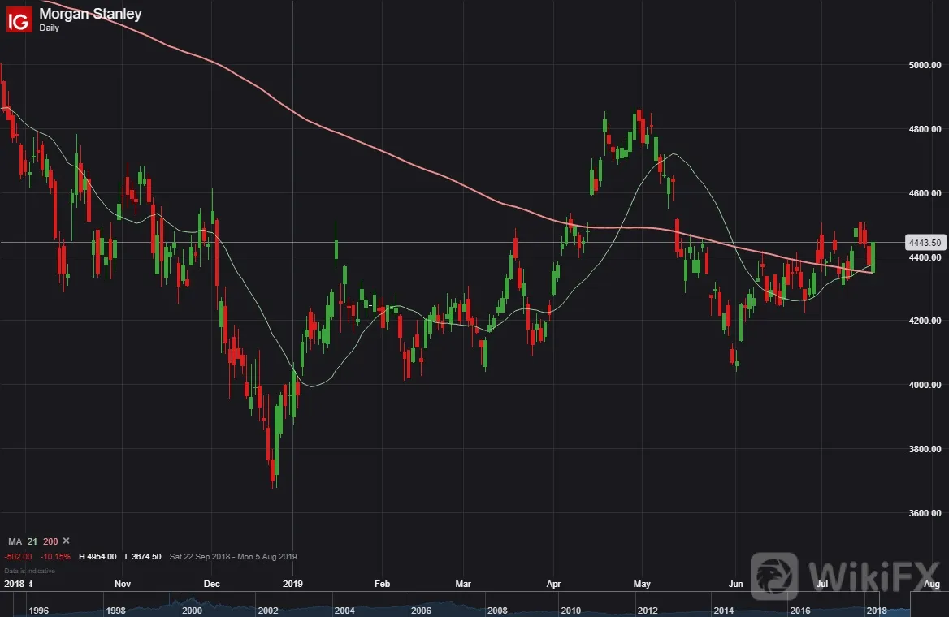This screenshot has width=949, height=617.
Task: Click the -502.00 change value
Action: coord(18,556)
